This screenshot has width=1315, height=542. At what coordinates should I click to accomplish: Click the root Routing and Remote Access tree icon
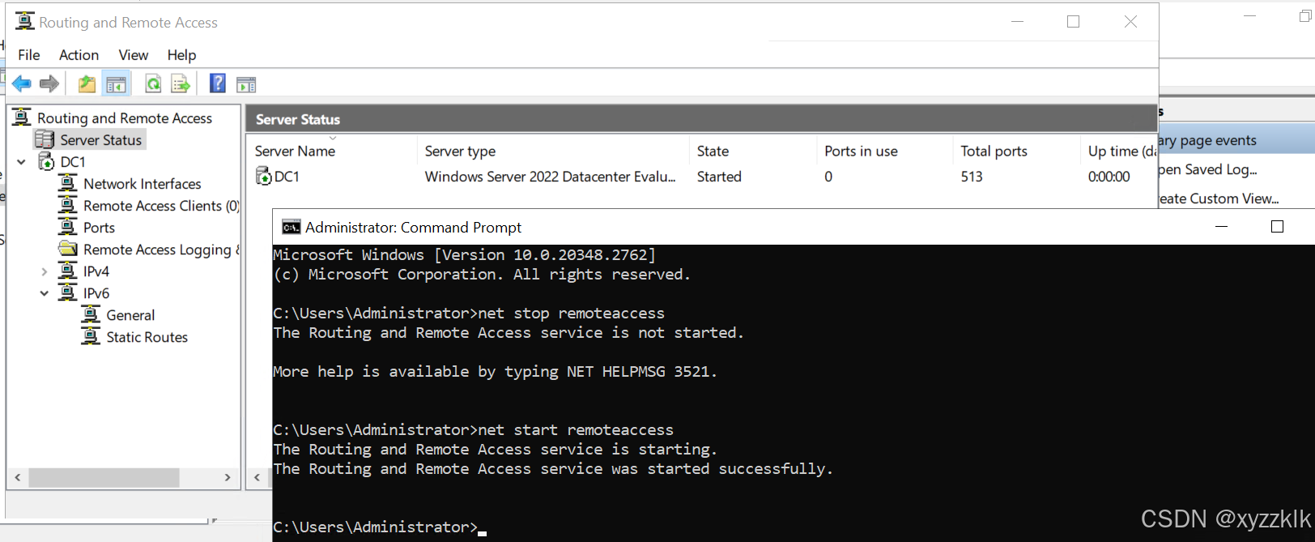(22, 117)
